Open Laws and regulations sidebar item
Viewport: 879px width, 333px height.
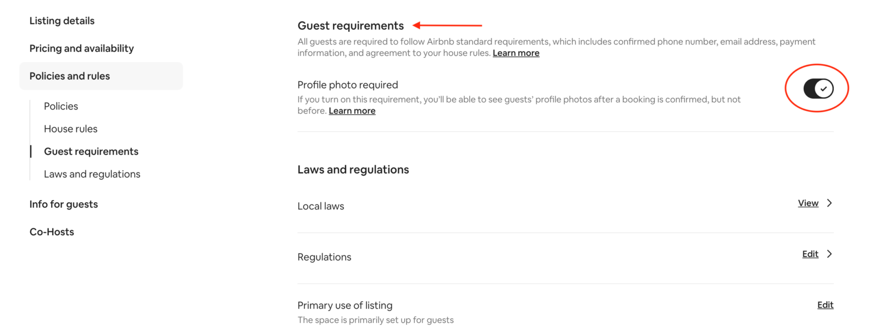(92, 174)
